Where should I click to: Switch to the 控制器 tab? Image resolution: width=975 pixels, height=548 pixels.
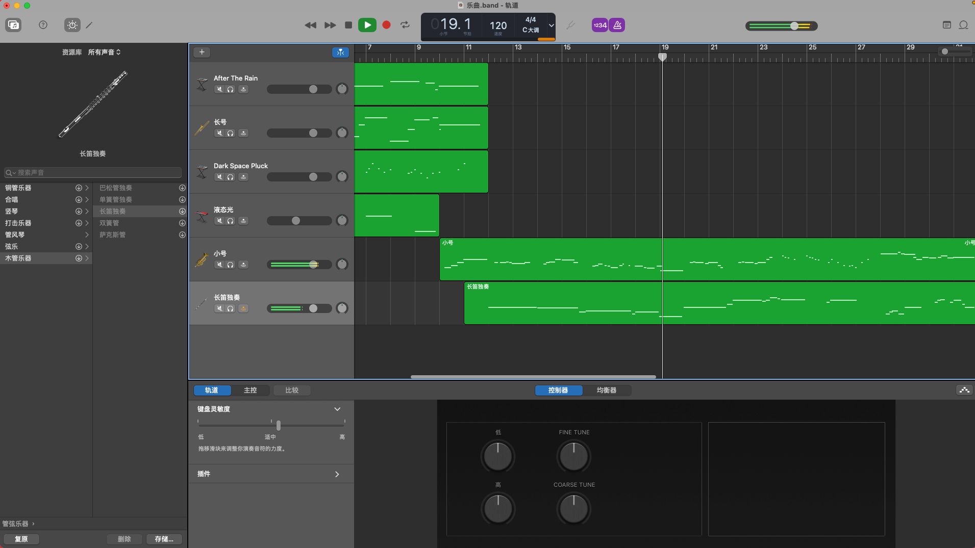coord(558,390)
